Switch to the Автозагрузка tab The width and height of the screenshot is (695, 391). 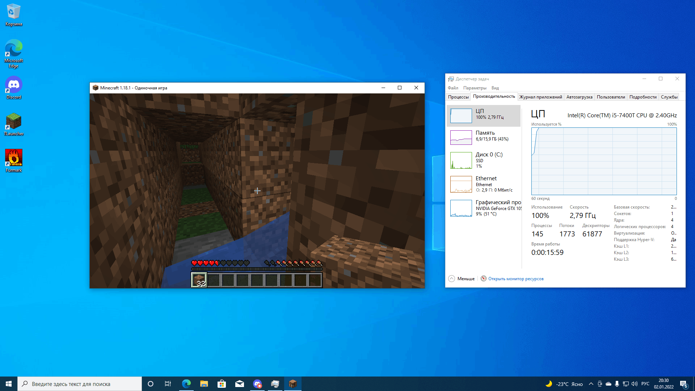click(579, 97)
